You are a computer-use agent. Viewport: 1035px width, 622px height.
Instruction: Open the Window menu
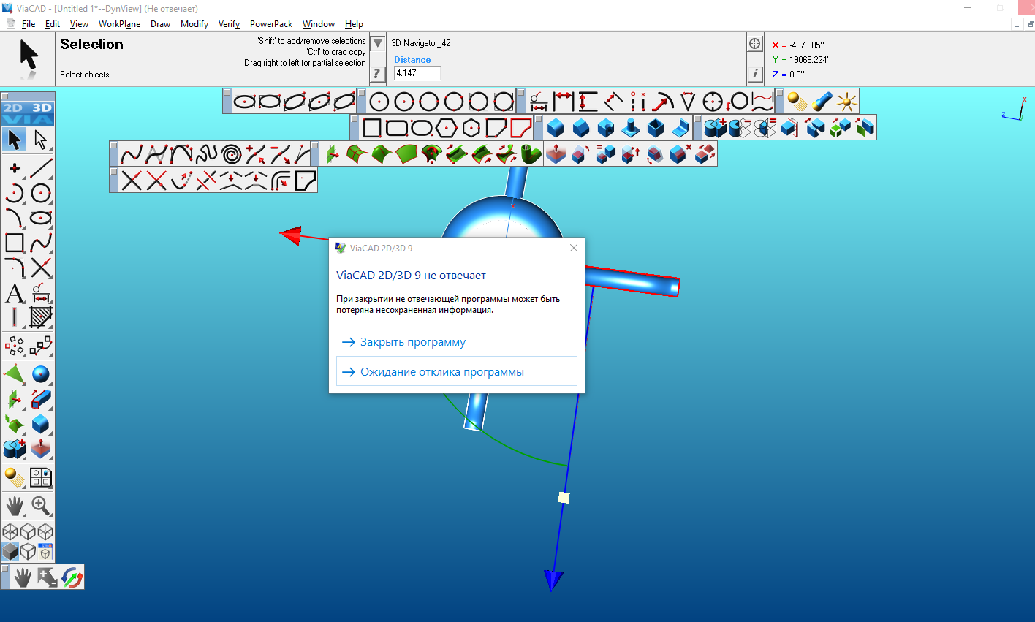pyautogui.click(x=319, y=24)
